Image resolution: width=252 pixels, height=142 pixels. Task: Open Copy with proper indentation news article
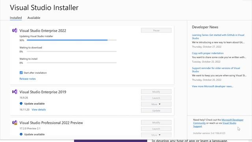pos(208,53)
